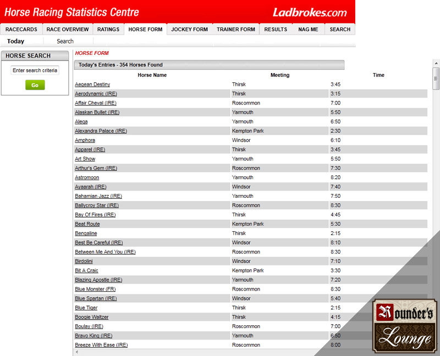Select the HORSE FORM tab

click(x=145, y=29)
